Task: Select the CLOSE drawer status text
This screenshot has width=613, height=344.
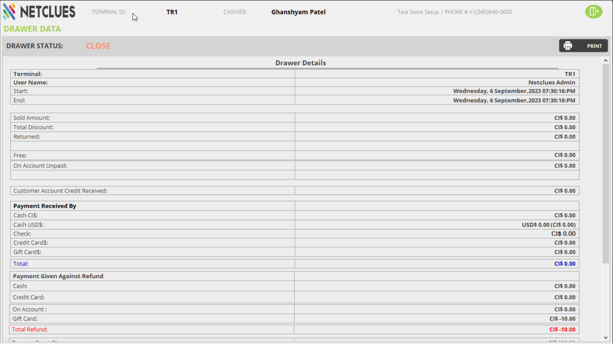Action: click(98, 46)
